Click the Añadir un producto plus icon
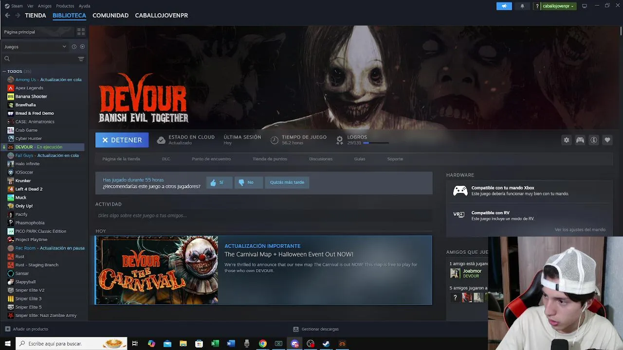 (x=7, y=329)
